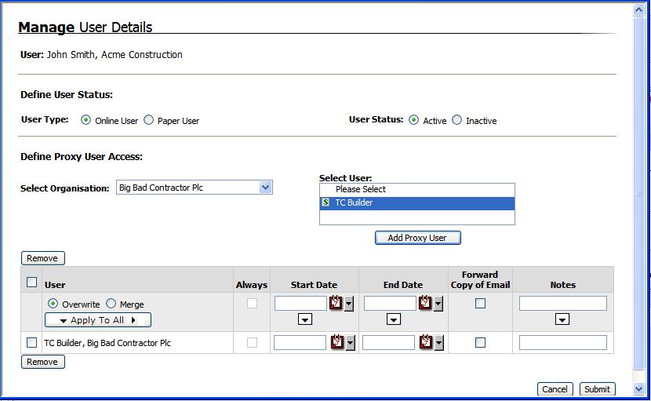This screenshot has height=401, width=651.
Task: Choose the Overwrite radio option
Action: 53,304
